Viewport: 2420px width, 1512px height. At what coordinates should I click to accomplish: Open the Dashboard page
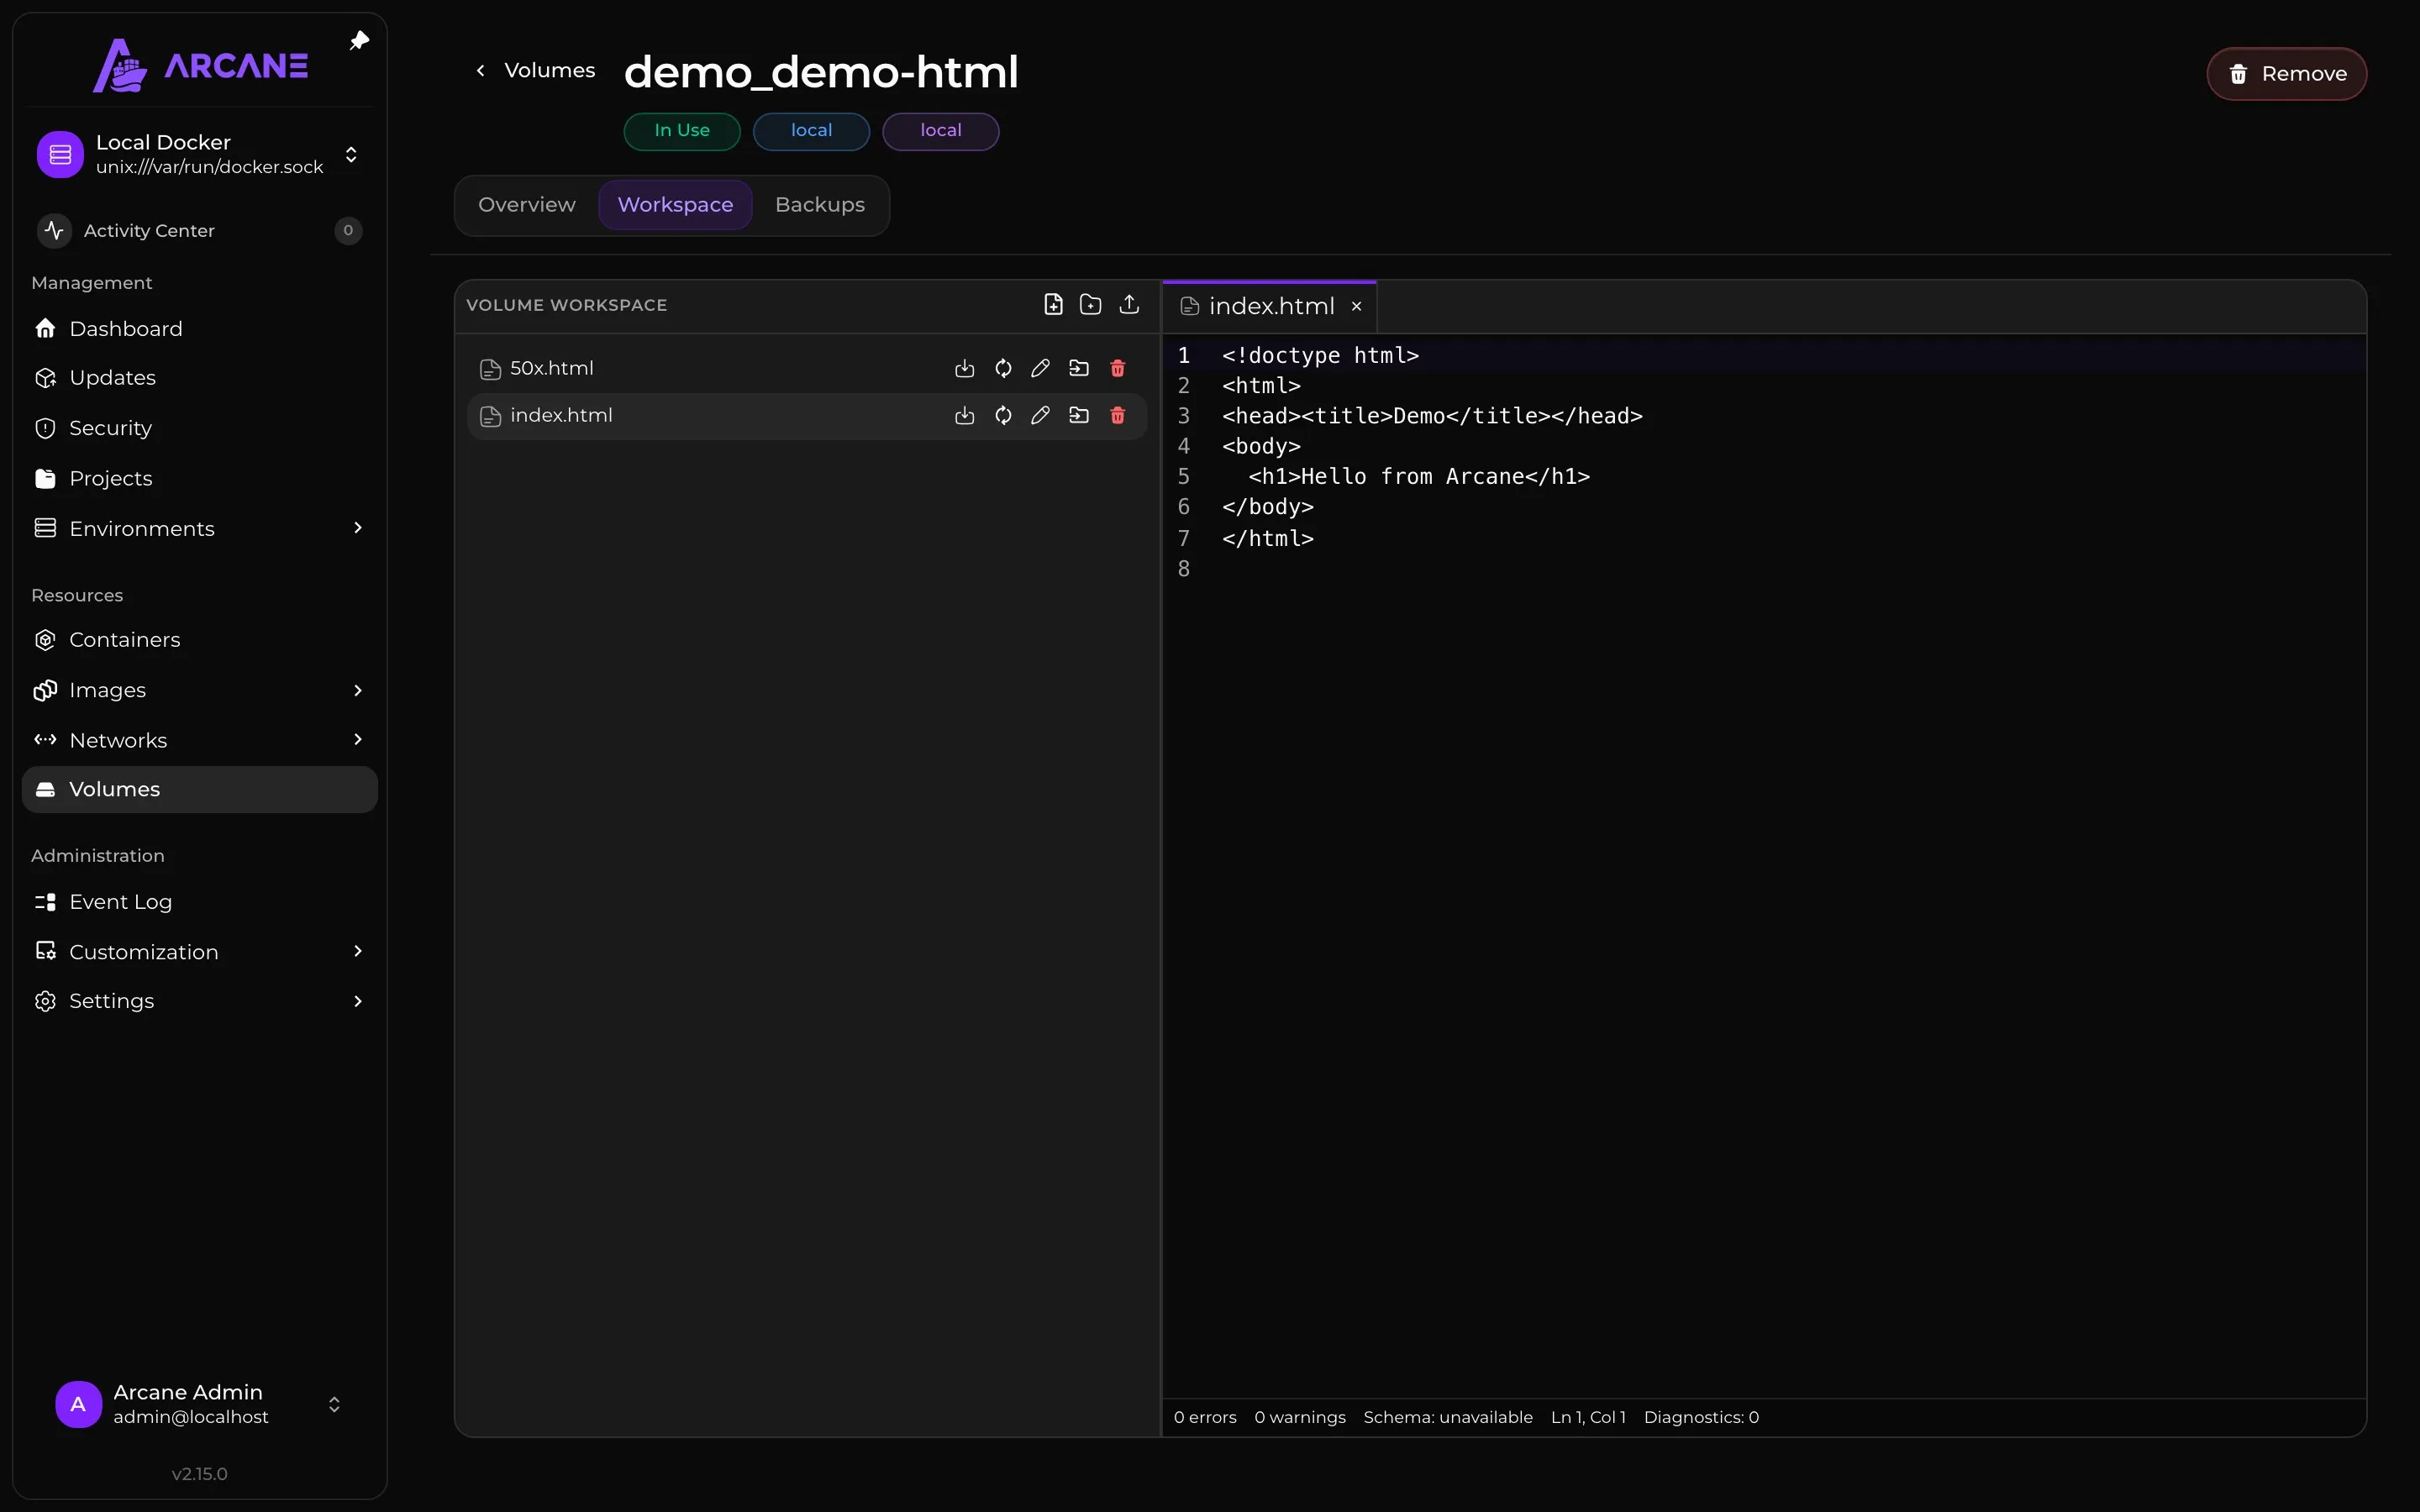pyautogui.click(x=199, y=329)
